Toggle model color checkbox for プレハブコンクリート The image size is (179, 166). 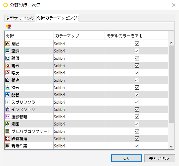click(x=137, y=131)
